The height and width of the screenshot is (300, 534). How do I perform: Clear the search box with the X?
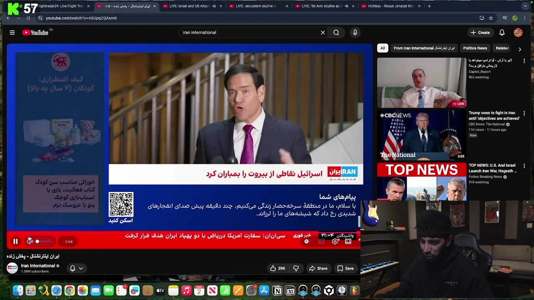pyautogui.click(x=322, y=32)
